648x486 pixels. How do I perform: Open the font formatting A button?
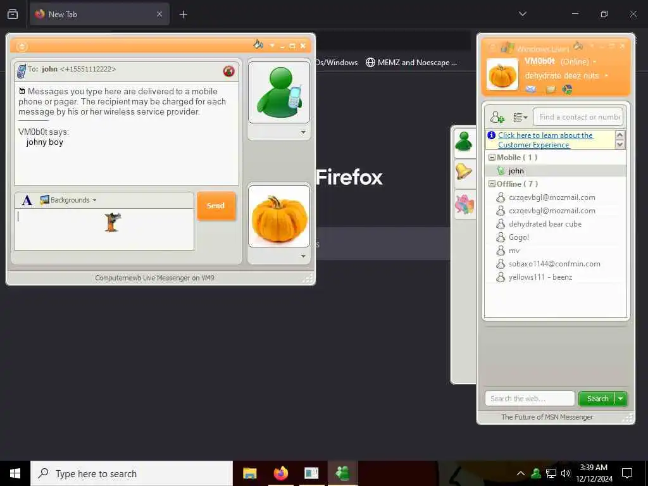(27, 200)
